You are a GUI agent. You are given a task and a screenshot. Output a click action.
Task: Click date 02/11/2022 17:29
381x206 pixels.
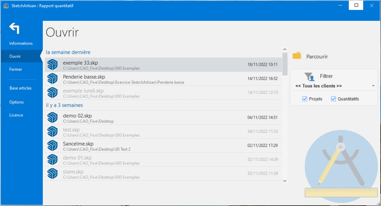[262, 145]
